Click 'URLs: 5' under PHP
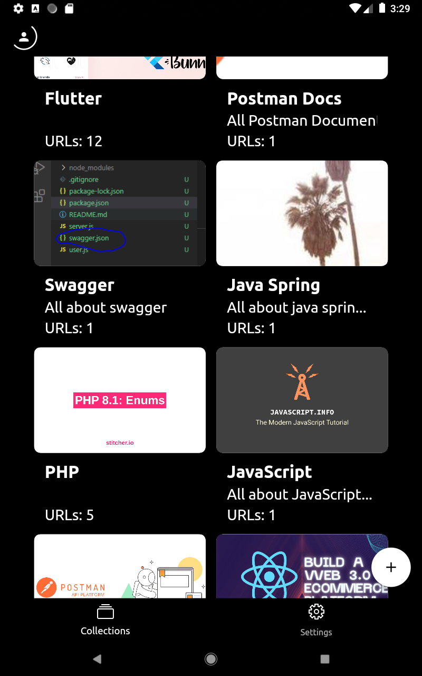422x676 pixels. [x=70, y=515]
